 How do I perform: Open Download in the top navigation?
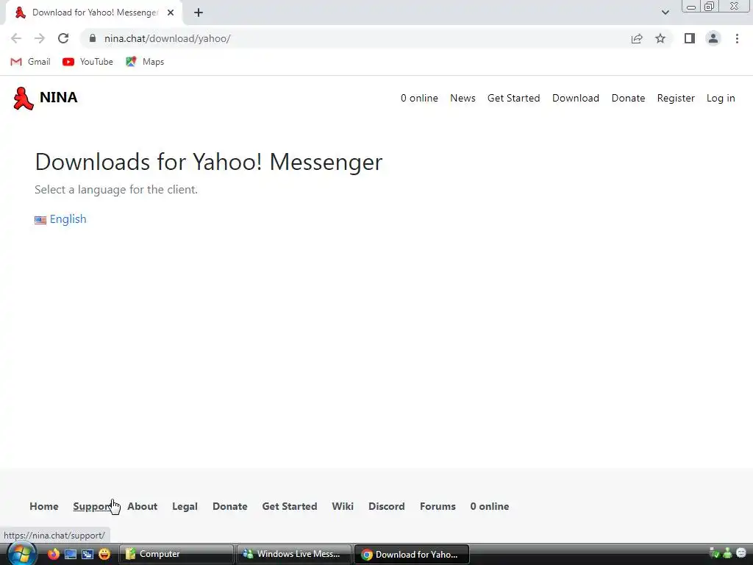pyautogui.click(x=575, y=98)
